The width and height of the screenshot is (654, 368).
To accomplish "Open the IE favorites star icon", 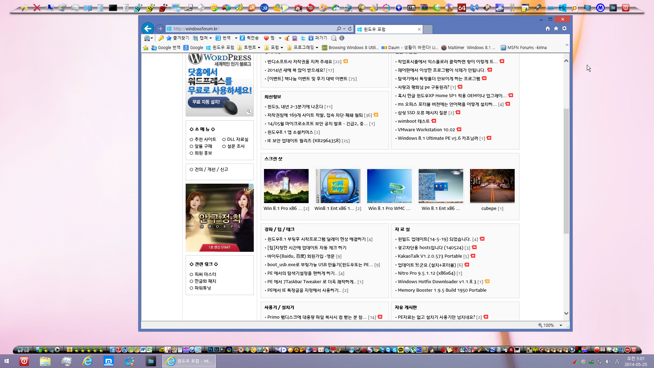I will (x=556, y=29).
